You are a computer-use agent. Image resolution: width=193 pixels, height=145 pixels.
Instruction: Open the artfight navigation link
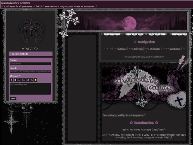pyautogui.click(x=138, y=49)
